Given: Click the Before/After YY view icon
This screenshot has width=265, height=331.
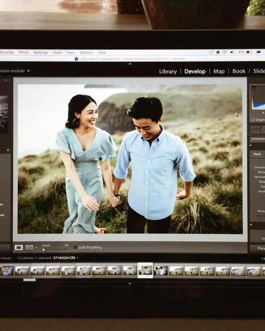Looking at the screenshot, I should (29, 247).
